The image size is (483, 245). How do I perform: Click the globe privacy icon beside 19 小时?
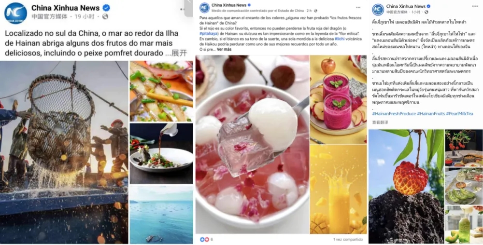[105, 16]
